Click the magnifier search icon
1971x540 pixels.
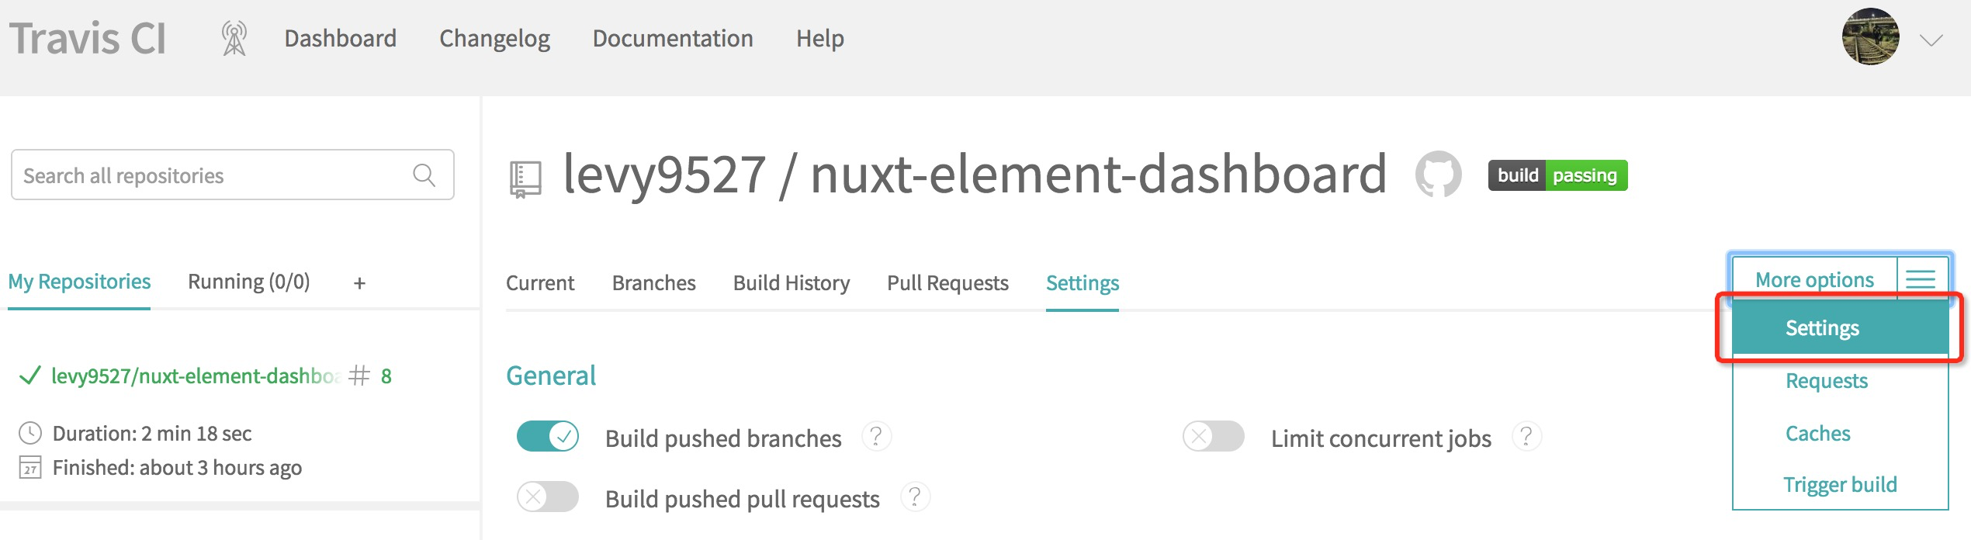[424, 175]
